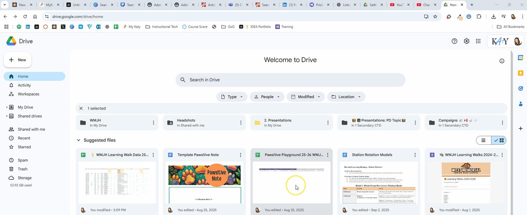This screenshot has width=527, height=215.
Task: Open more options for WMJH folder
Action: [x=153, y=123]
